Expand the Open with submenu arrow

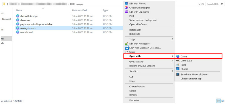click(x=172, y=56)
